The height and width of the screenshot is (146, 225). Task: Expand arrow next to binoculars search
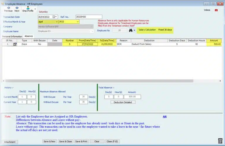(134, 30)
